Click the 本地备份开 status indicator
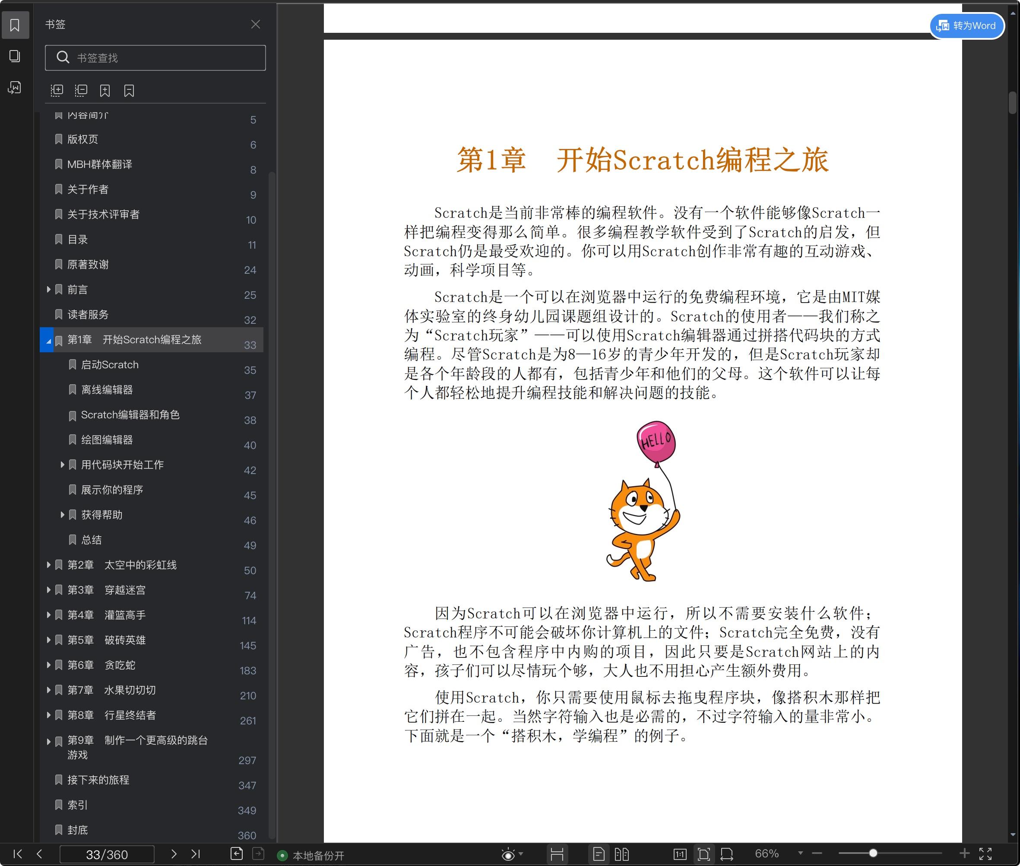This screenshot has width=1020, height=866. click(311, 856)
